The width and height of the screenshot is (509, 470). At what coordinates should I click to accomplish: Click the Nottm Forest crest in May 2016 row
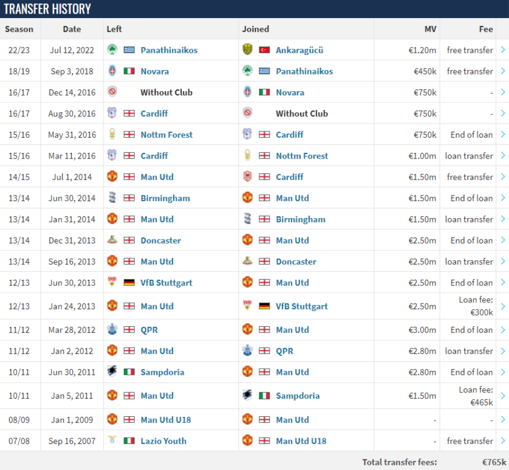pos(112,134)
